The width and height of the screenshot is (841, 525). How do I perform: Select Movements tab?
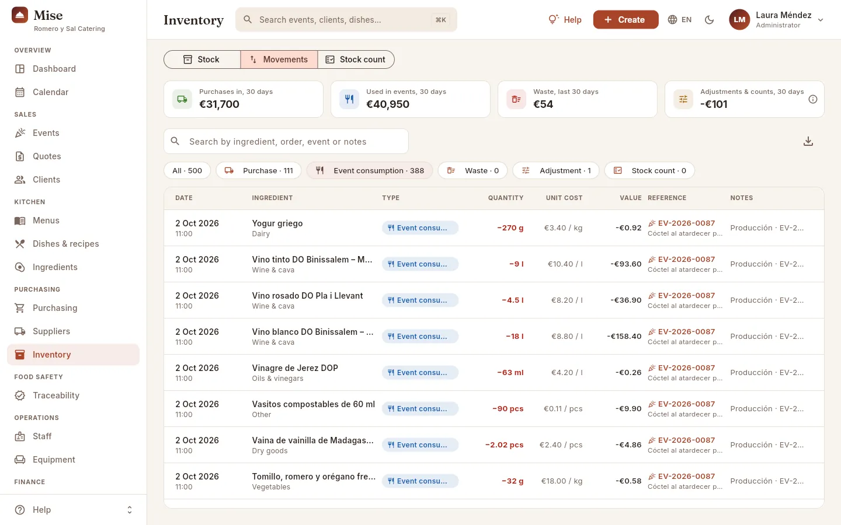(279, 60)
